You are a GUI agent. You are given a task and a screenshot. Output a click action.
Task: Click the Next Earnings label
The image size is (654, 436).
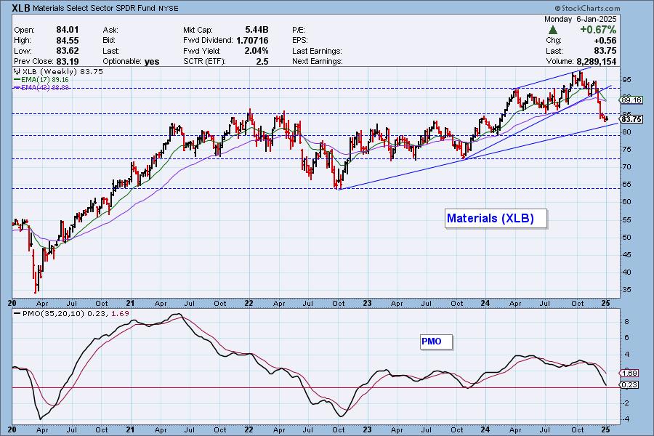point(318,61)
